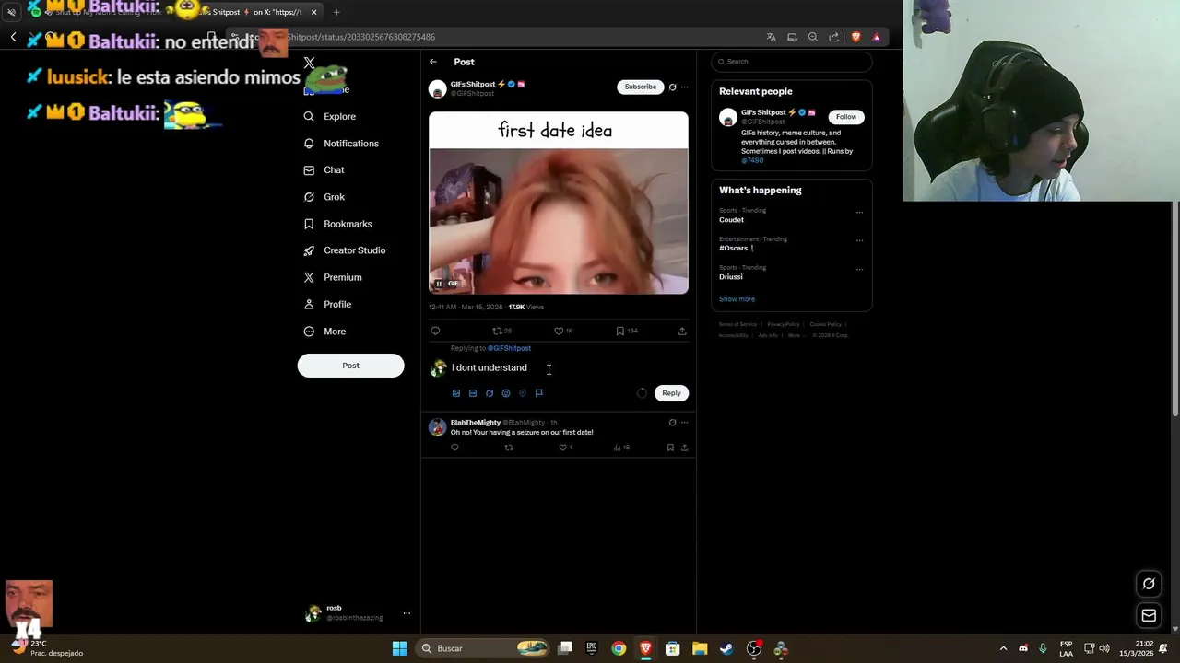1180x663 pixels.
Task: Open Bookmarks from the sidebar
Action: tap(337, 224)
